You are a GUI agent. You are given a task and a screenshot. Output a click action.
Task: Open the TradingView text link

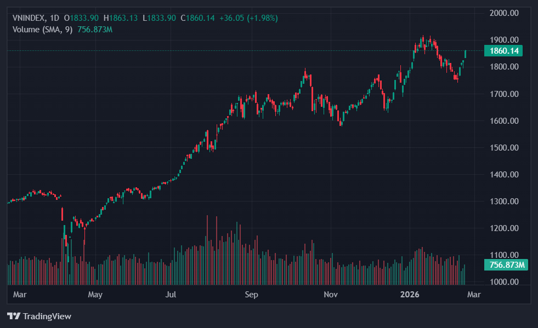tap(47, 316)
